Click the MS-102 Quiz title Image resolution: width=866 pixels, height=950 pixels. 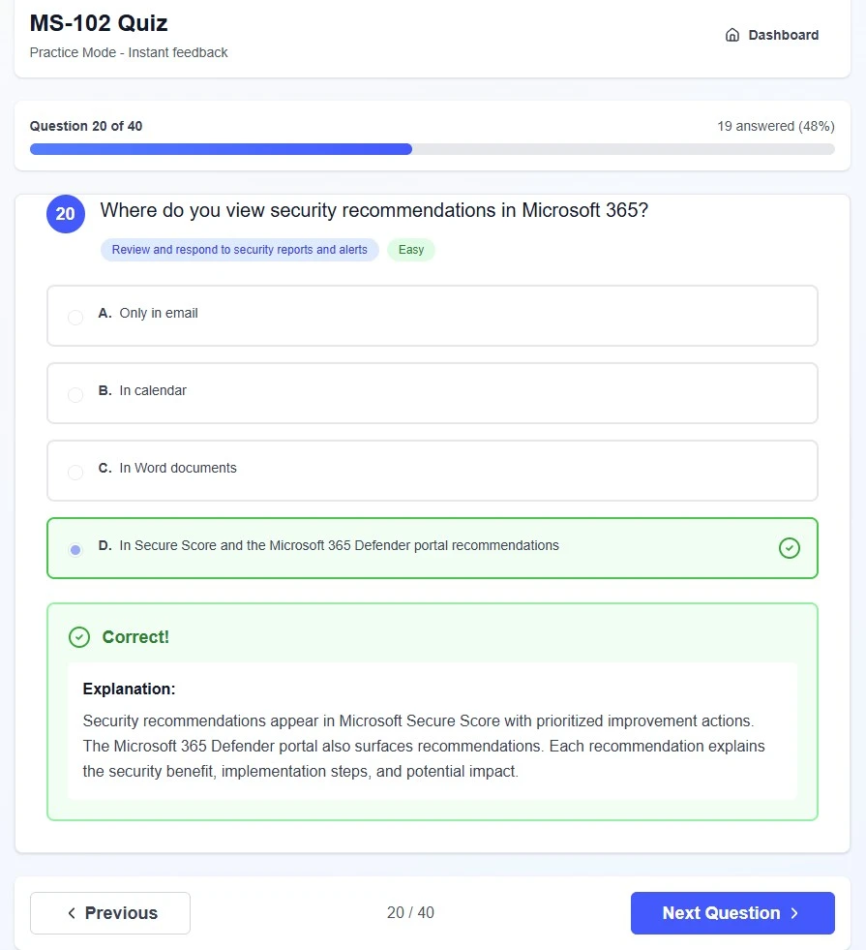click(98, 22)
